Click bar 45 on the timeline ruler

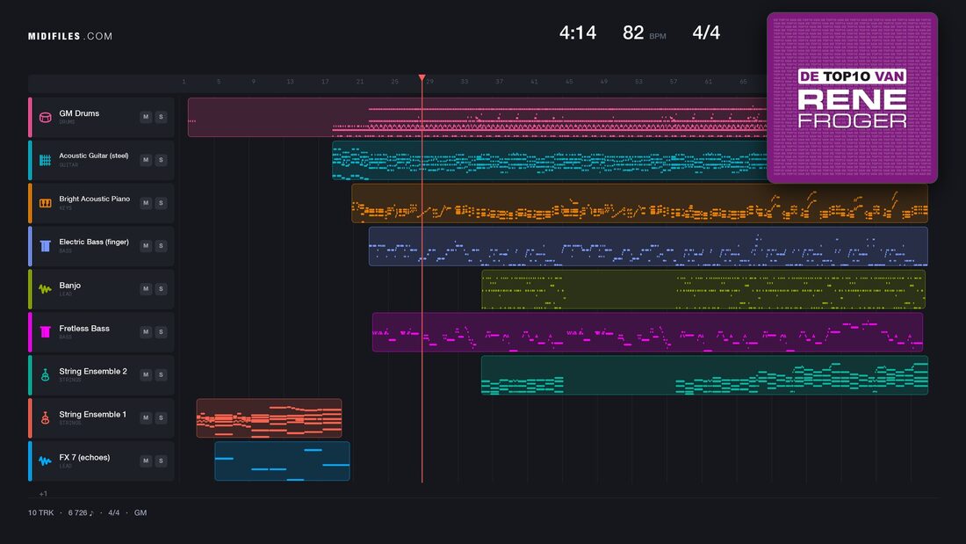tap(569, 82)
